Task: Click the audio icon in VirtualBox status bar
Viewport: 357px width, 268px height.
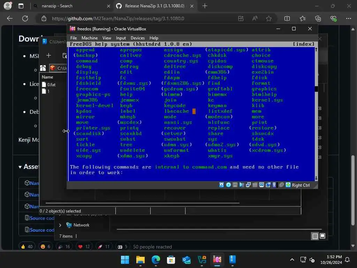Action: (x=242, y=185)
